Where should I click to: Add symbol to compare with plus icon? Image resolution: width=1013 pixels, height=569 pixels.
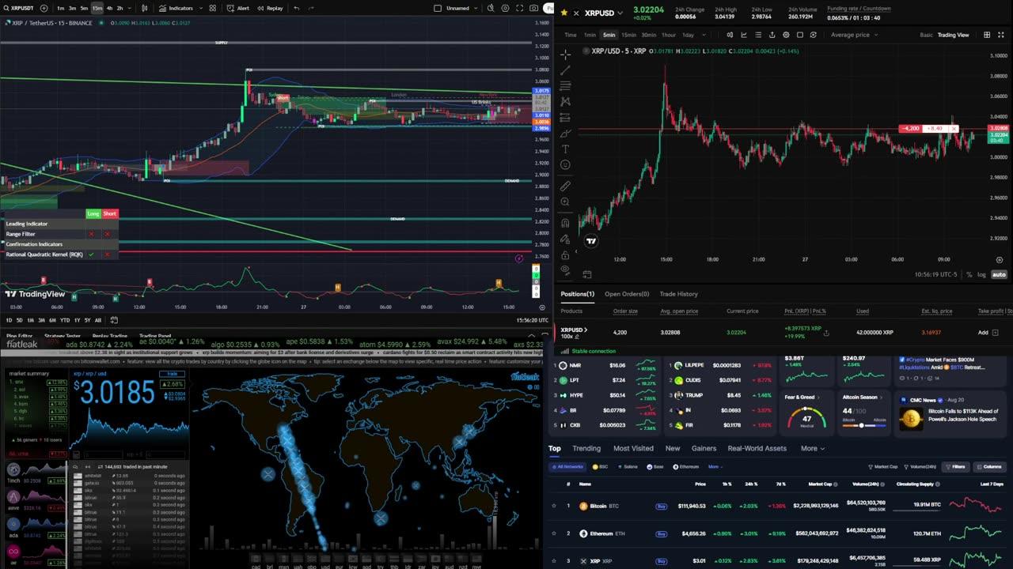pos(44,8)
